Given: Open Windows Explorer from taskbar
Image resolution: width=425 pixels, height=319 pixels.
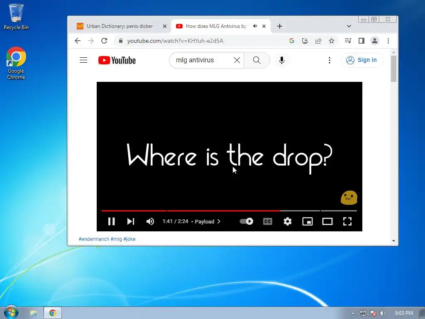Looking at the screenshot, I should click(33, 313).
